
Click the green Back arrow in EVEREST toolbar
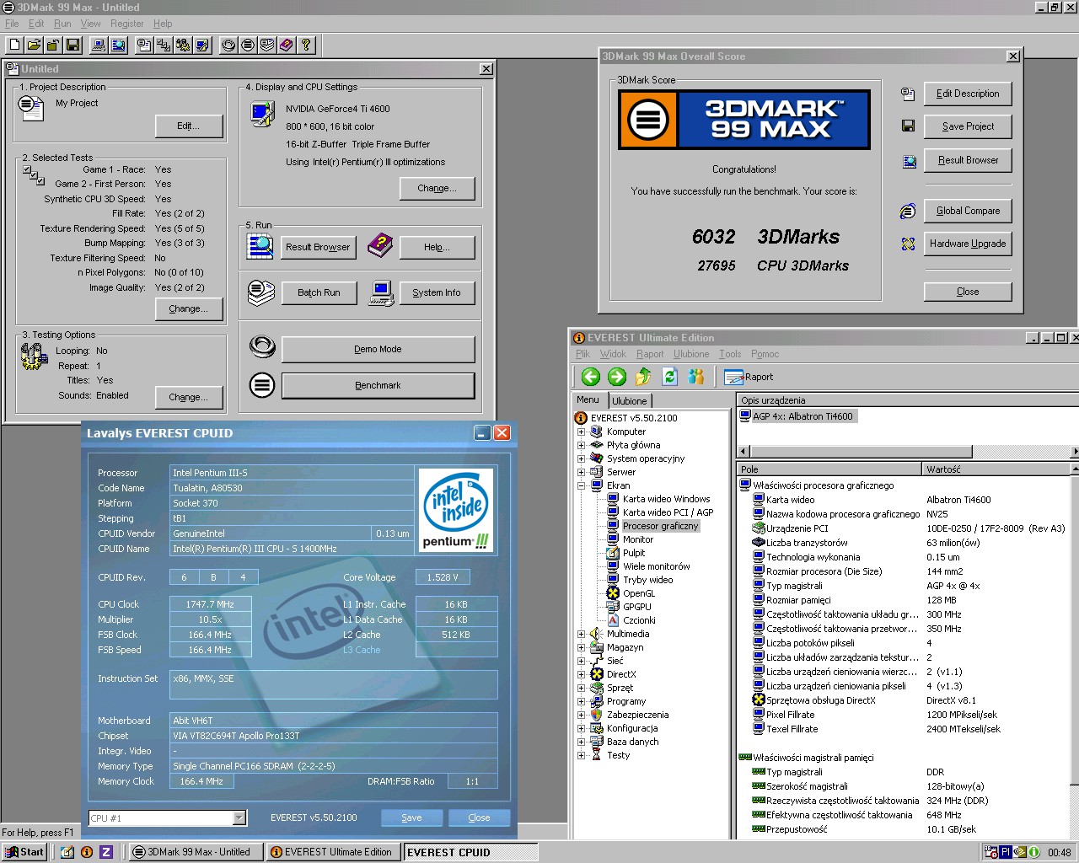[591, 377]
